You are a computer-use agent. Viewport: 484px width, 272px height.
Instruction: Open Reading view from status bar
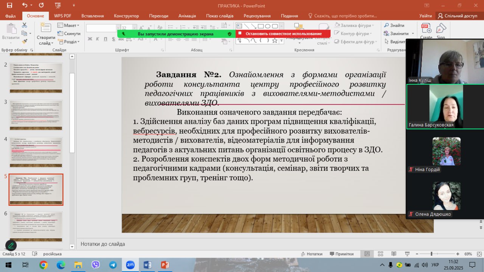pyautogui.click(x=394, y=254)
